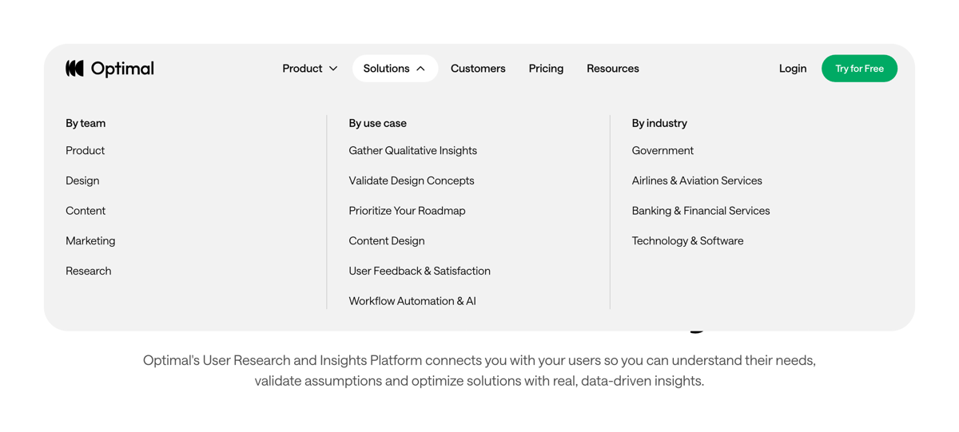The width and height of the screenshot is (959, 432).
Task: Open the Resources menu item
Action: coord(612,69)
